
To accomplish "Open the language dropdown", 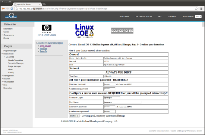I will [198, 16].
